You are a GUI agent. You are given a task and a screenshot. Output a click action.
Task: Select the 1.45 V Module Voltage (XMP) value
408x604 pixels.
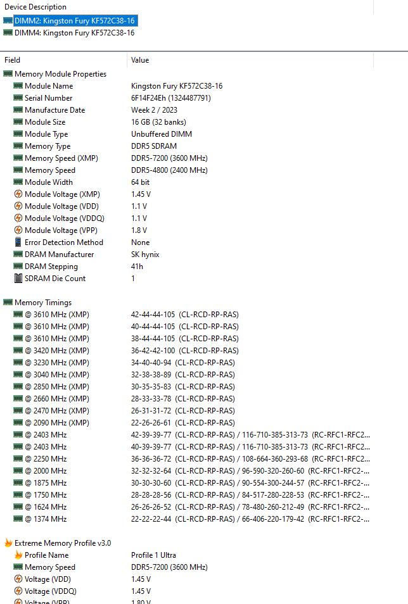tap(141, 194)
